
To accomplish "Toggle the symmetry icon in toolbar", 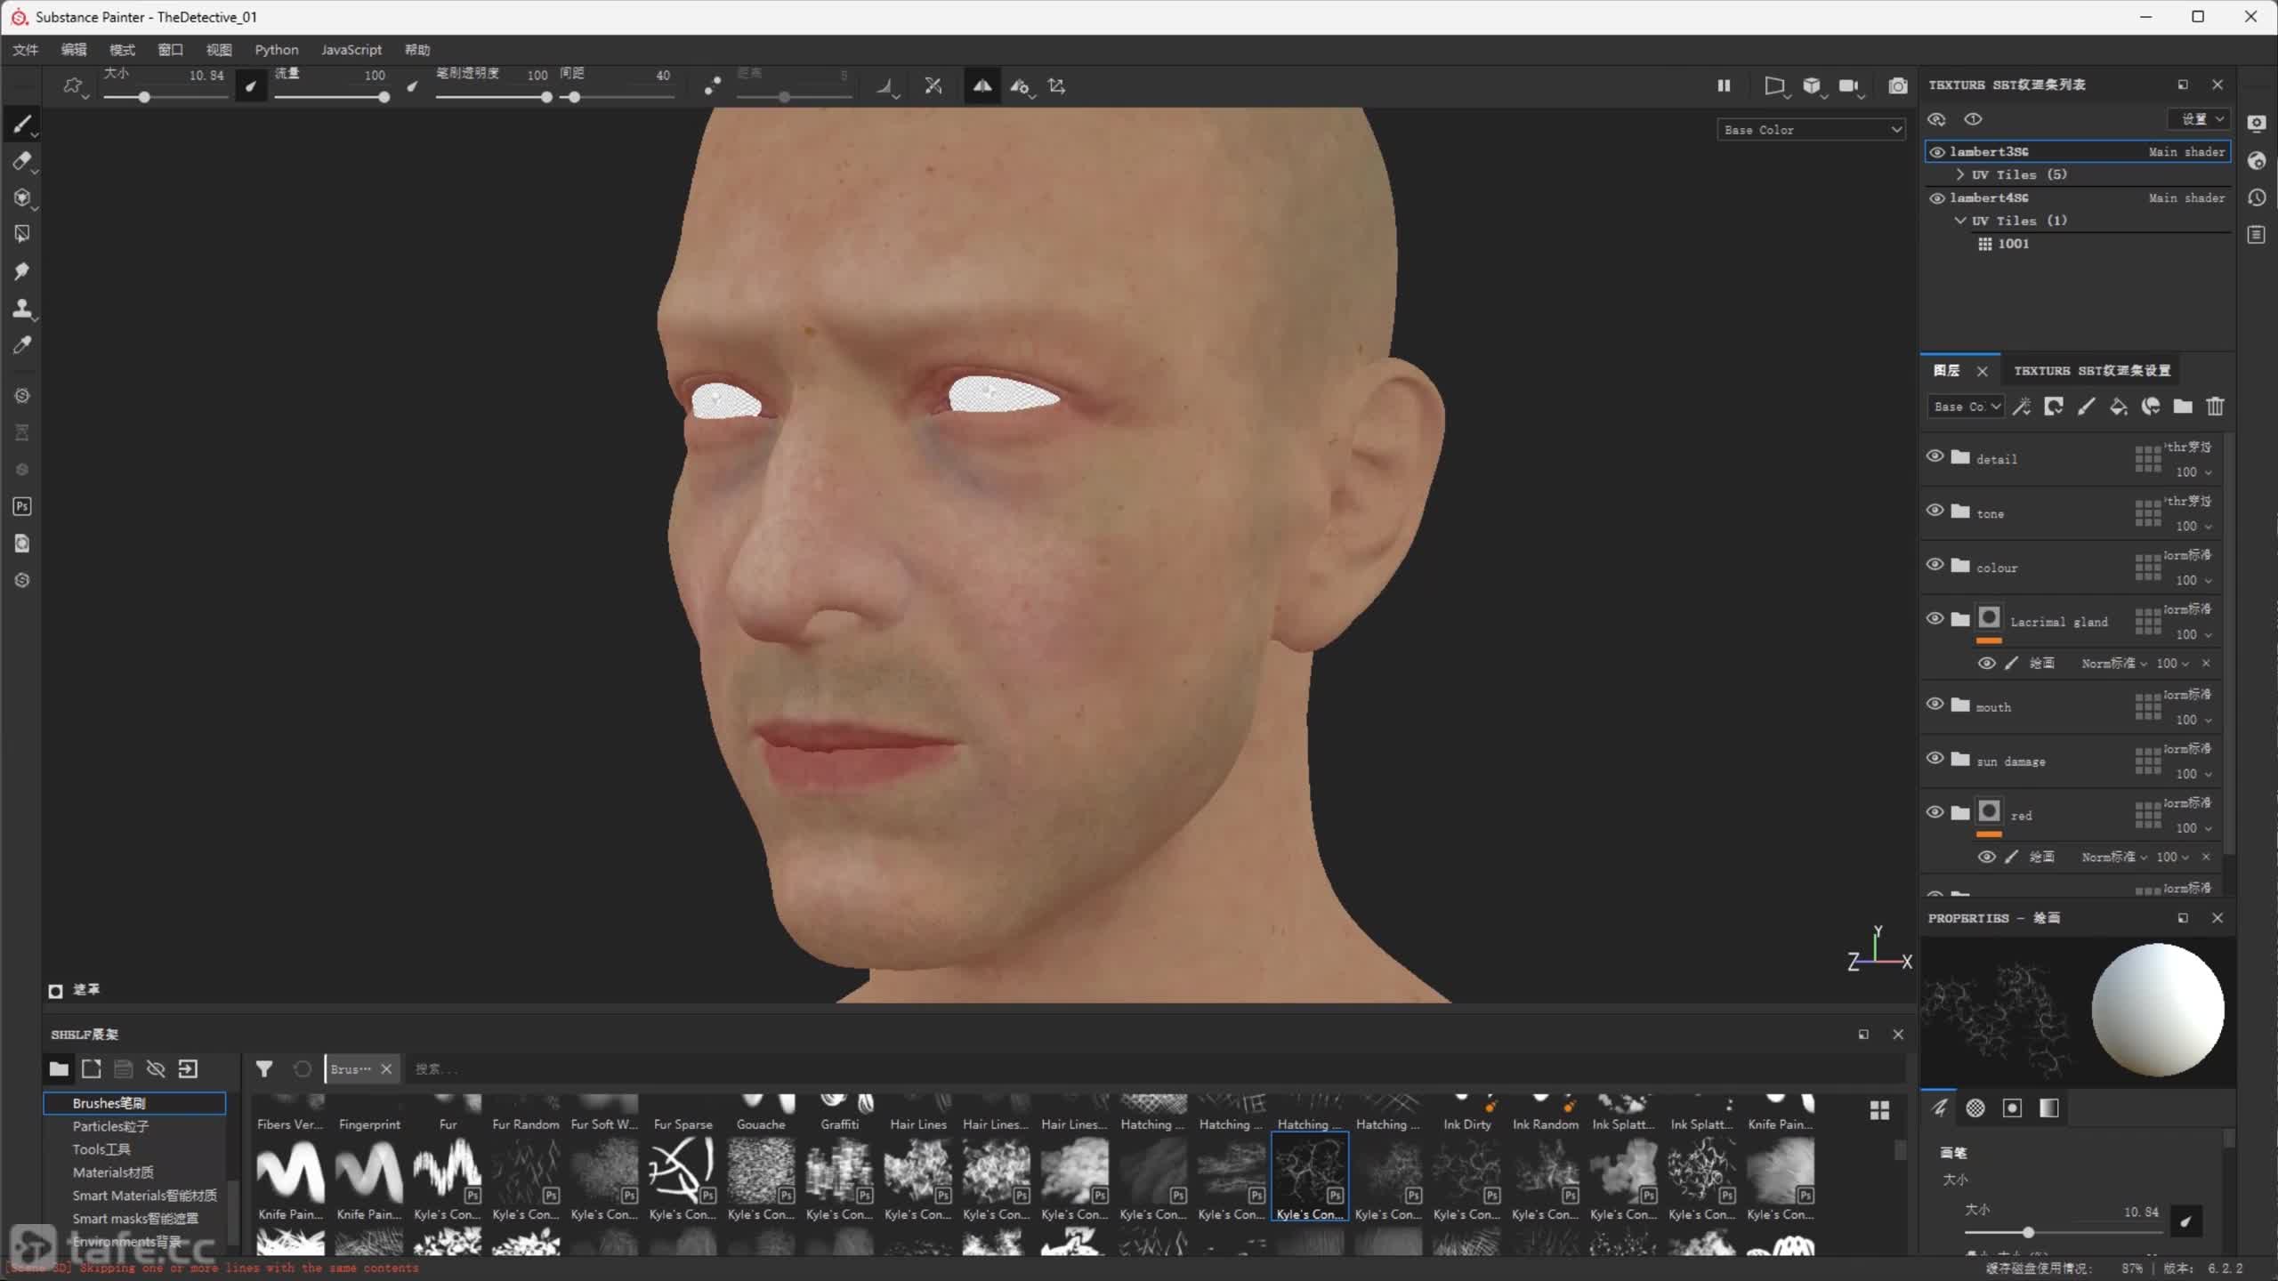I will (x=982, y=86).
